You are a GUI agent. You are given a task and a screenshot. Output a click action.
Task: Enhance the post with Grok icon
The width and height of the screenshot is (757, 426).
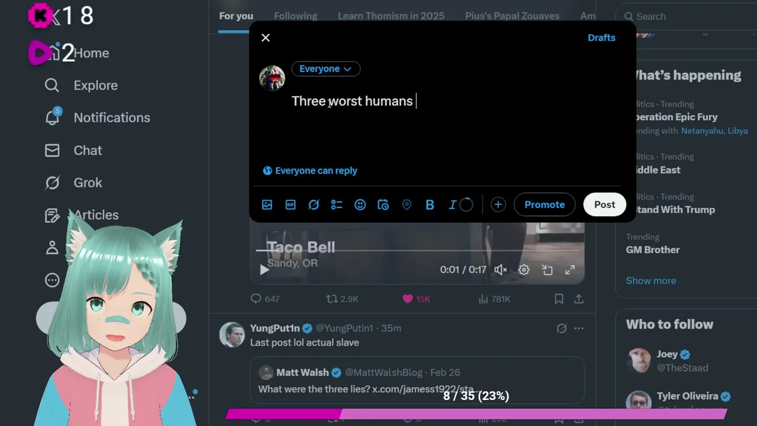313,205
